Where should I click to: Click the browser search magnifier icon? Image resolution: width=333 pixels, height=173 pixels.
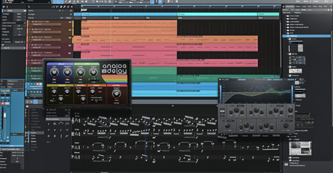point(331,6)
